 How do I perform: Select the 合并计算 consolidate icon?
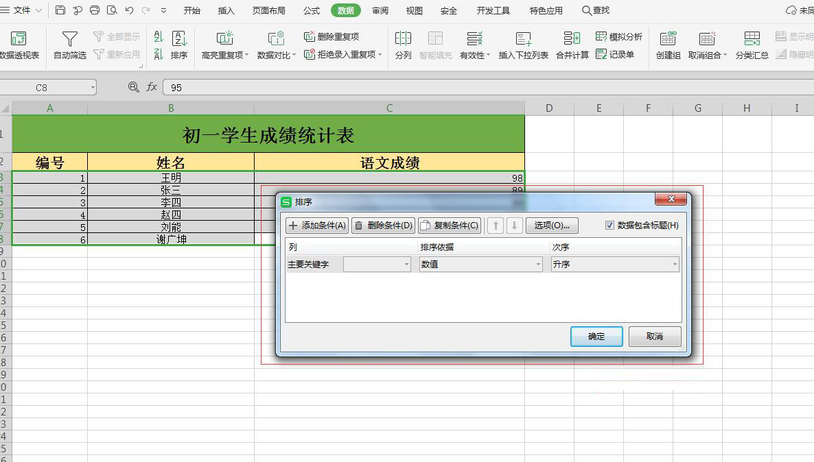point(572,39)
